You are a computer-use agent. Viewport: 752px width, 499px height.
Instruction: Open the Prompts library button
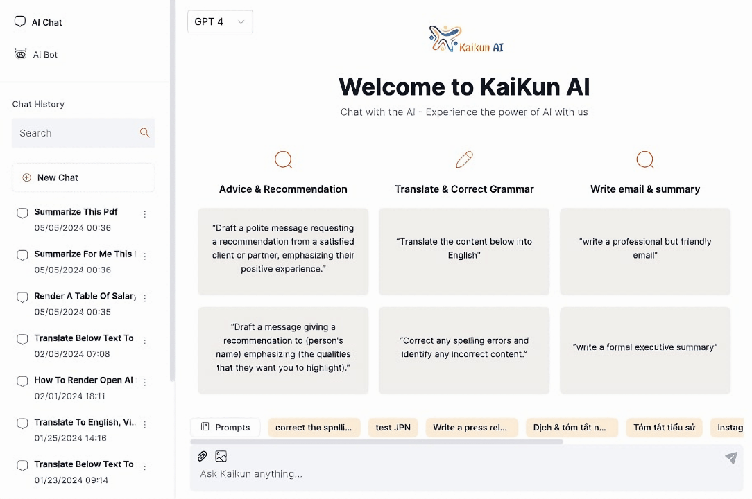pos(225,427)
